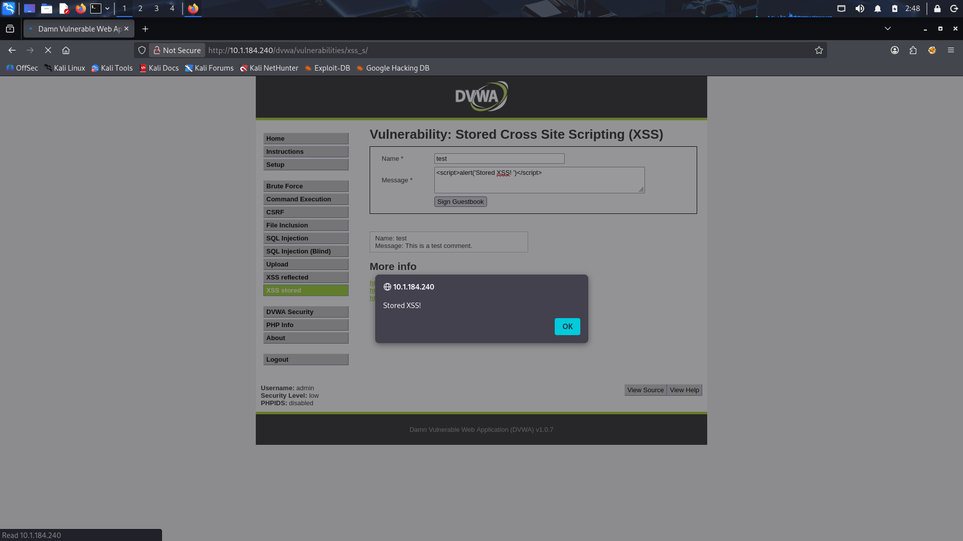Open the SQL Injection (Blind) sidebar item

(306, 251)
